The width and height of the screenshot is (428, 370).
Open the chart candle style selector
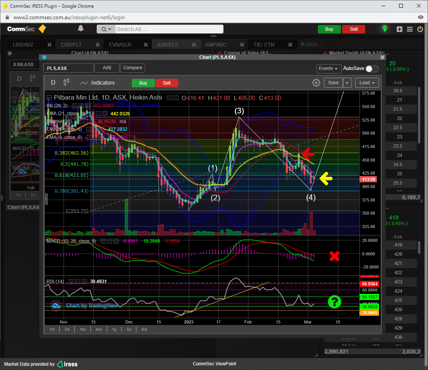click(66, 82)
